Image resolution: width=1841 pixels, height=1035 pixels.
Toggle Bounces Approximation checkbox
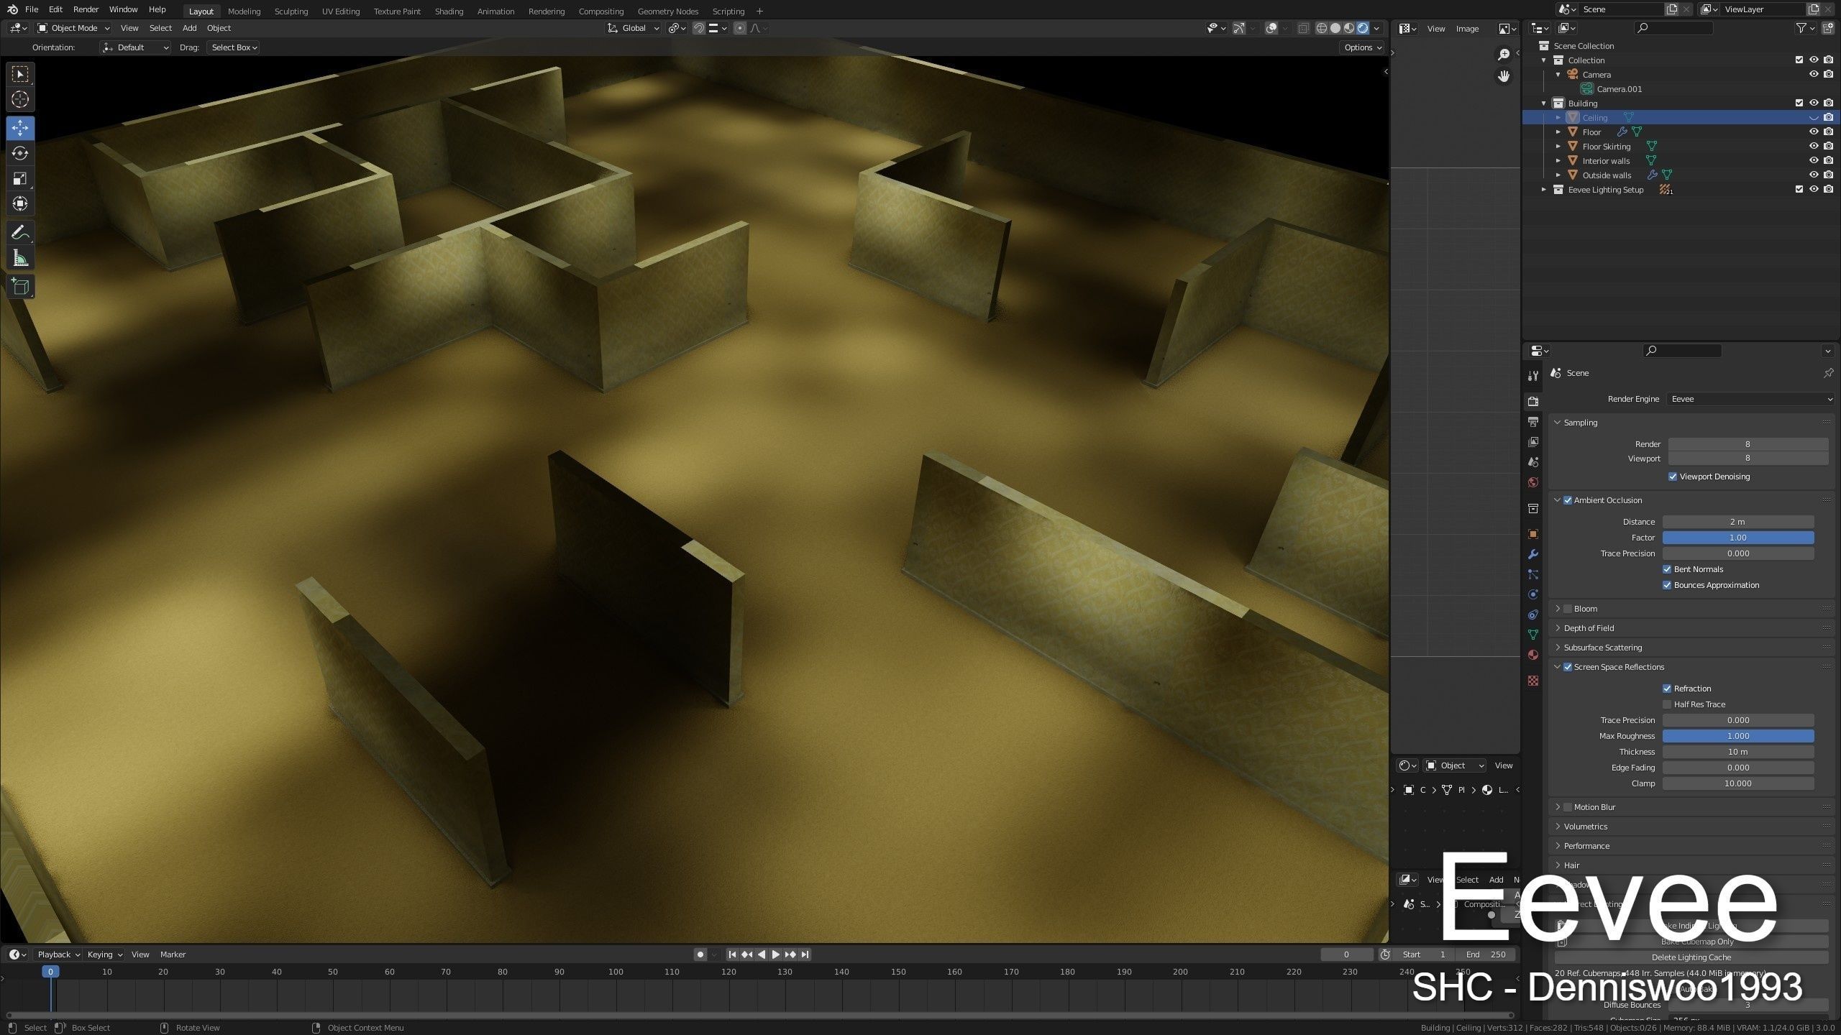1667,585
